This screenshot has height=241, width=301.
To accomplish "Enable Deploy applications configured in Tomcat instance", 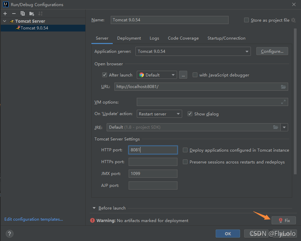I will pos(185,150).
